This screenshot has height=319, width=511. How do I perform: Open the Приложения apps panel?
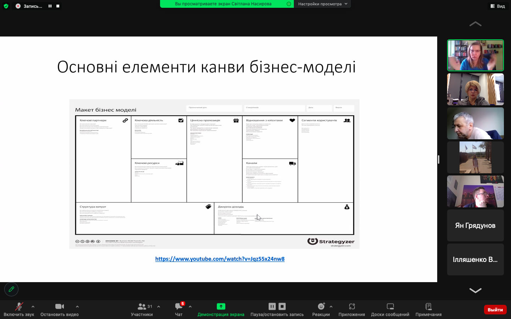click(352, 309)
